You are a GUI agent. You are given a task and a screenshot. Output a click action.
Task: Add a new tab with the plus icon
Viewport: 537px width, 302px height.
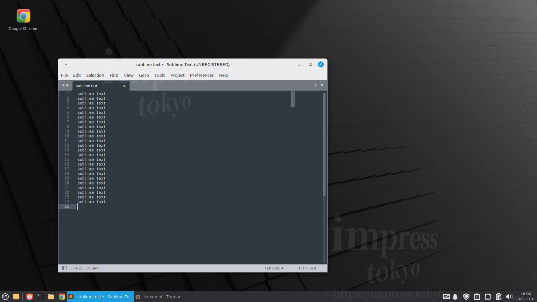[x=315, y=85]
